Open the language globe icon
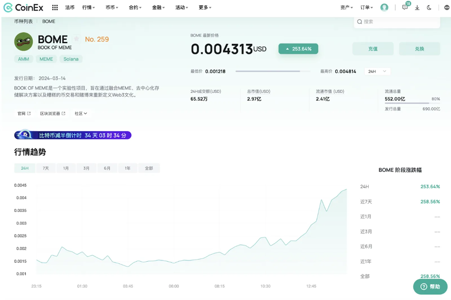Viewport: 451px width, 300px height. (447, 8)
